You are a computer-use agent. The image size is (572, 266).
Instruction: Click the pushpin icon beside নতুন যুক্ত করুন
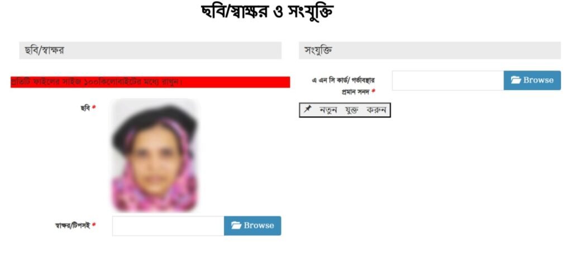click(x=308, y=109)
